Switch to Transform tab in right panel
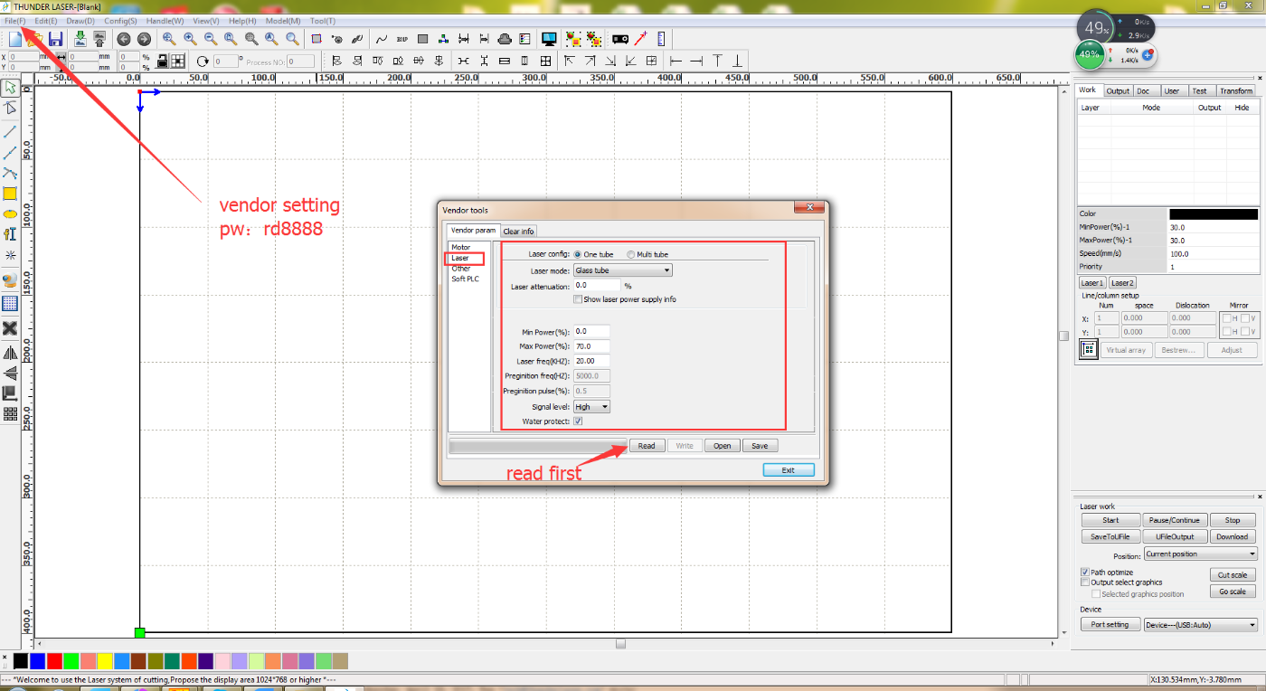 point(1235,90)
